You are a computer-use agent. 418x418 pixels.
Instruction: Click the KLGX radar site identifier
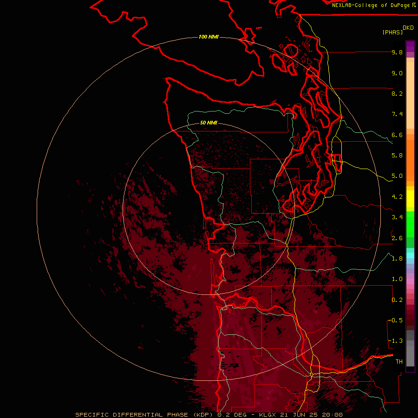268,415
